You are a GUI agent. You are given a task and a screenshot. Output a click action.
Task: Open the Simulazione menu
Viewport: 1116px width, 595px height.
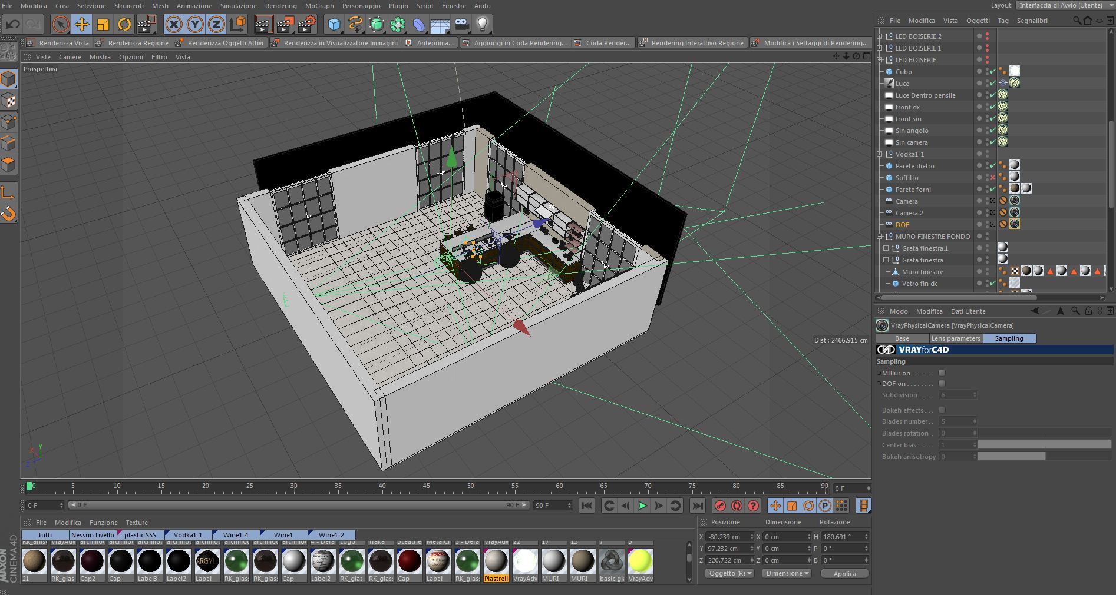click(x=239, y=6)
